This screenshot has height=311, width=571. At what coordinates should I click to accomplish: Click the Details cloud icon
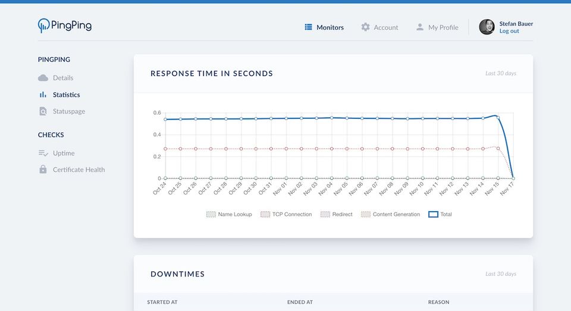pos(43,78)
